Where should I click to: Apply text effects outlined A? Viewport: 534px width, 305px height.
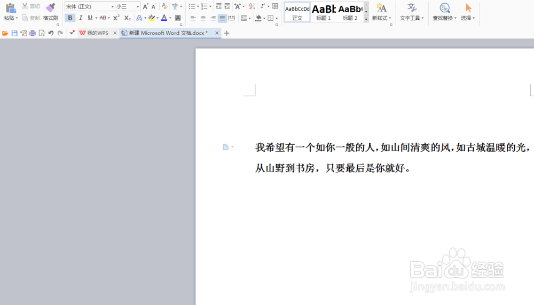139,18
